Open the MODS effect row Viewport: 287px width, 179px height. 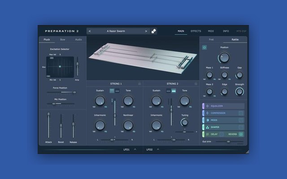pyautogui.click(x=223, y=120)
